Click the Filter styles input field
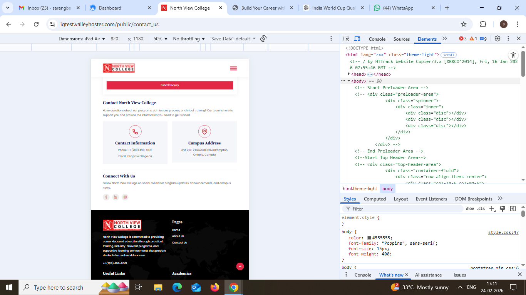 [402, 209]
